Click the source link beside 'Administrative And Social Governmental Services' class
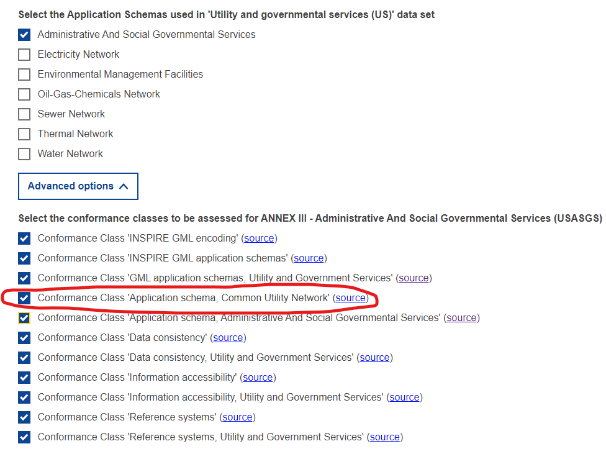 click(461, 318)
